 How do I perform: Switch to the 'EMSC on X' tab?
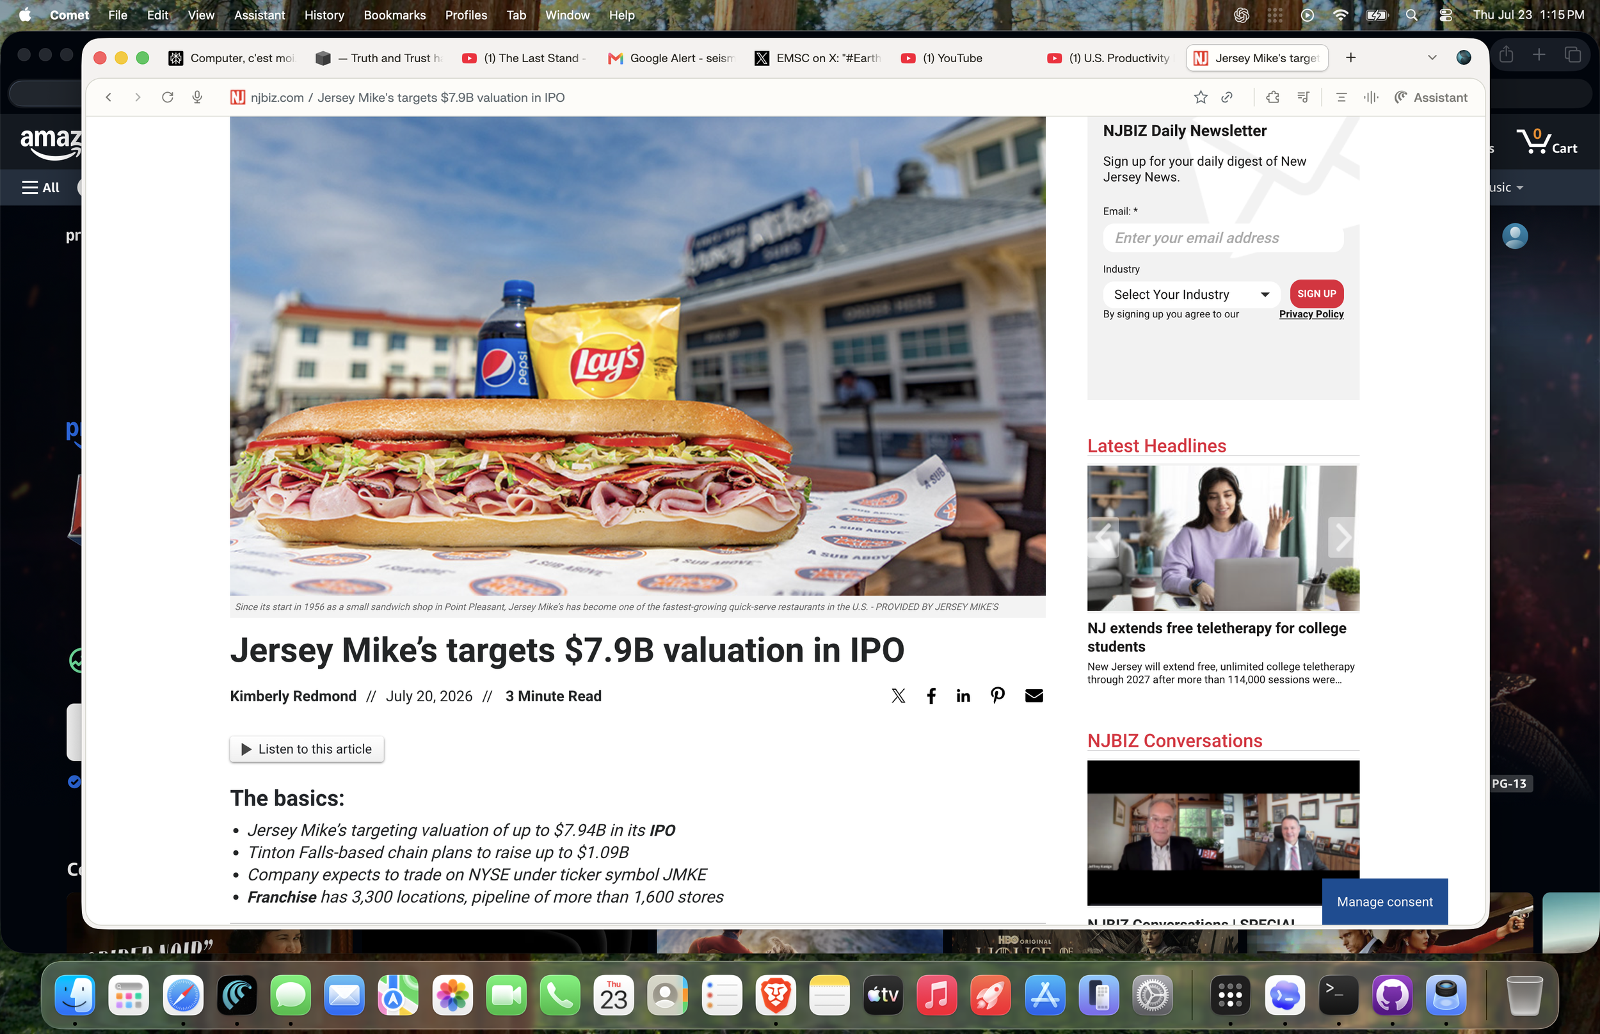click(819, 58)
